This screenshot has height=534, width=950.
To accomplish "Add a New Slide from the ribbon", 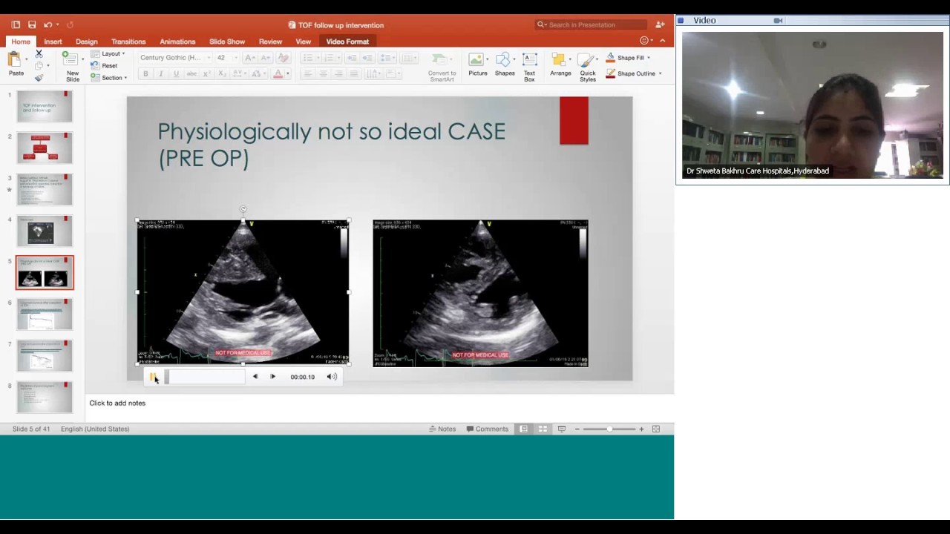I will tap(72, 66).
